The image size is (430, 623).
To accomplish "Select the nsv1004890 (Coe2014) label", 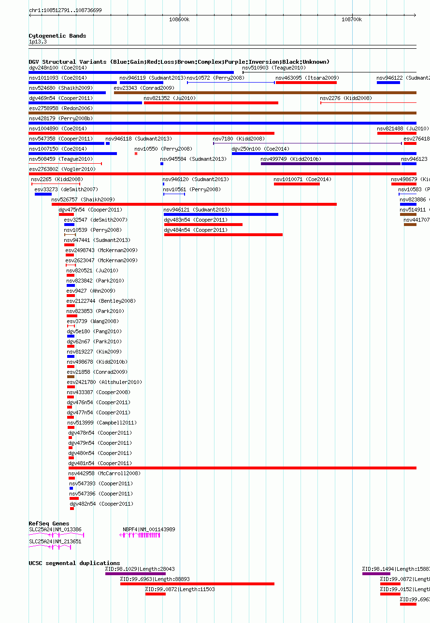I will pyautogui.click(x=58, y=128).
